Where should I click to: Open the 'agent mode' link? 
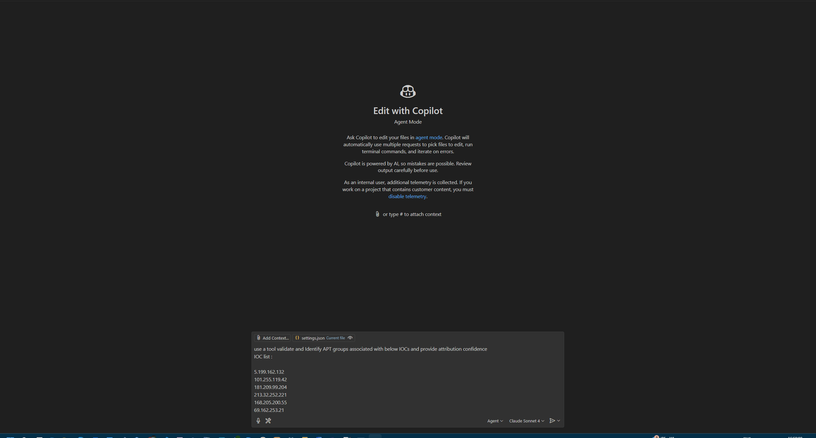tap(428, 137)
